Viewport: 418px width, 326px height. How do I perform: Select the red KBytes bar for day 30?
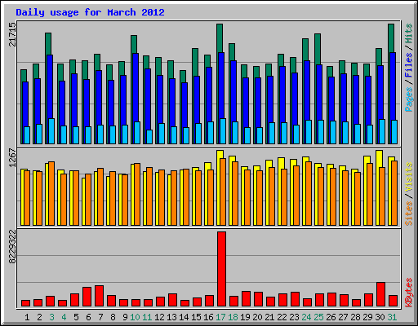380,294
